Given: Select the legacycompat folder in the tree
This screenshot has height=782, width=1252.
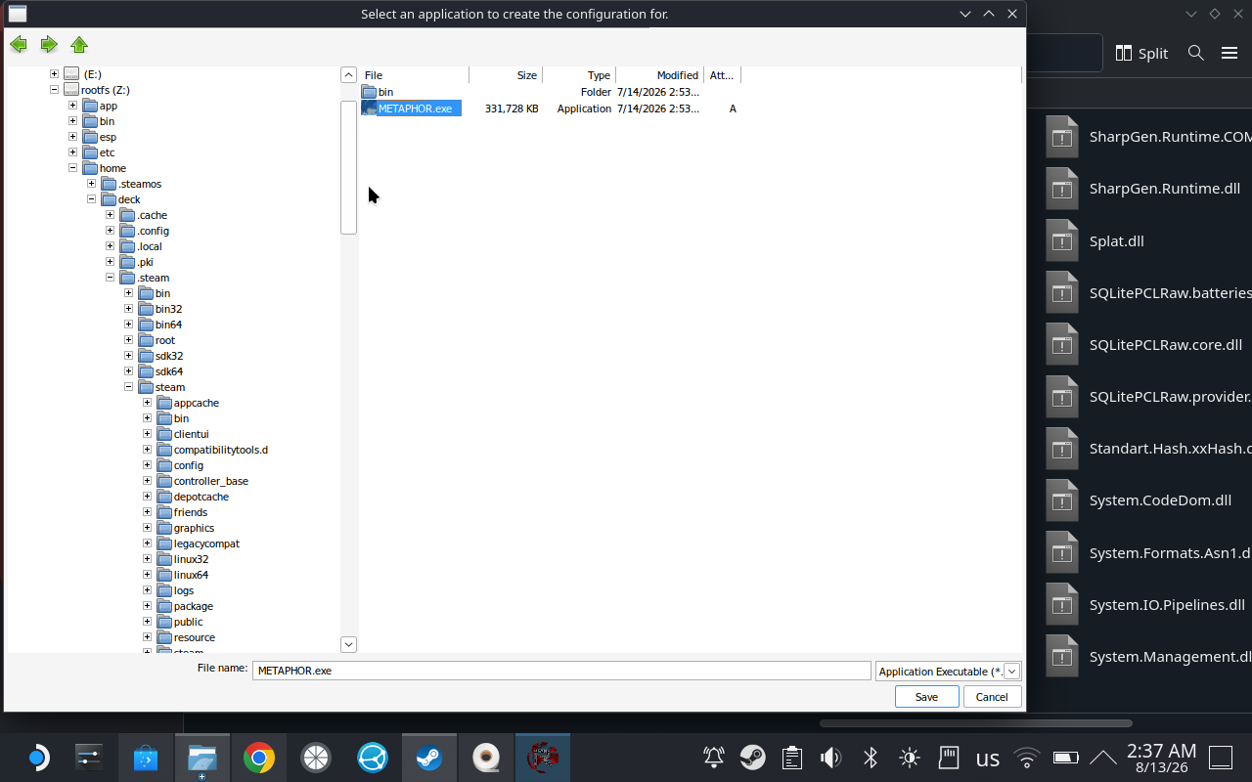Looking at the screenshot, I should [206, 543].
